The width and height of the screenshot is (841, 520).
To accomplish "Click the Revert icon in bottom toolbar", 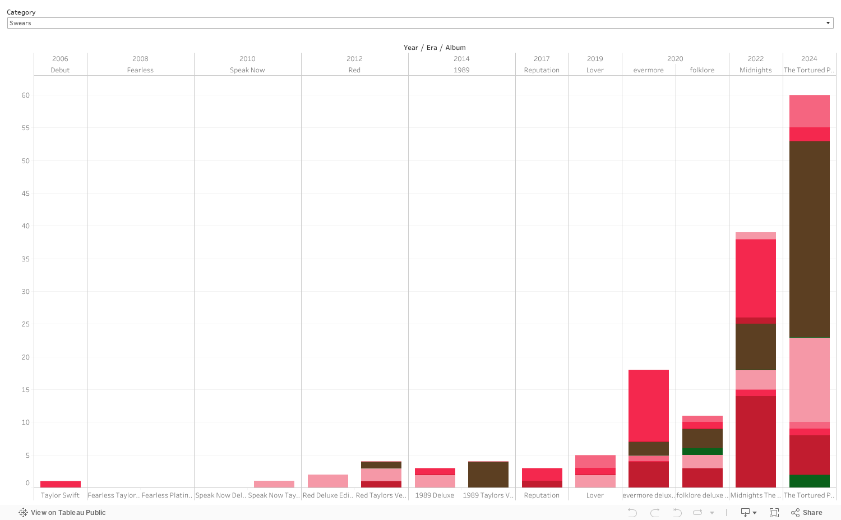I will tap(677, 512).
